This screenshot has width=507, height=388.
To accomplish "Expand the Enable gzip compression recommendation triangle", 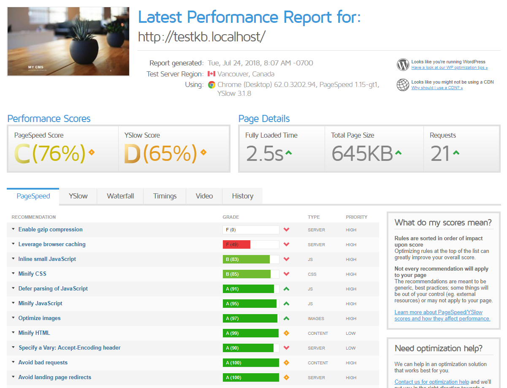I will tap(14, 230).
